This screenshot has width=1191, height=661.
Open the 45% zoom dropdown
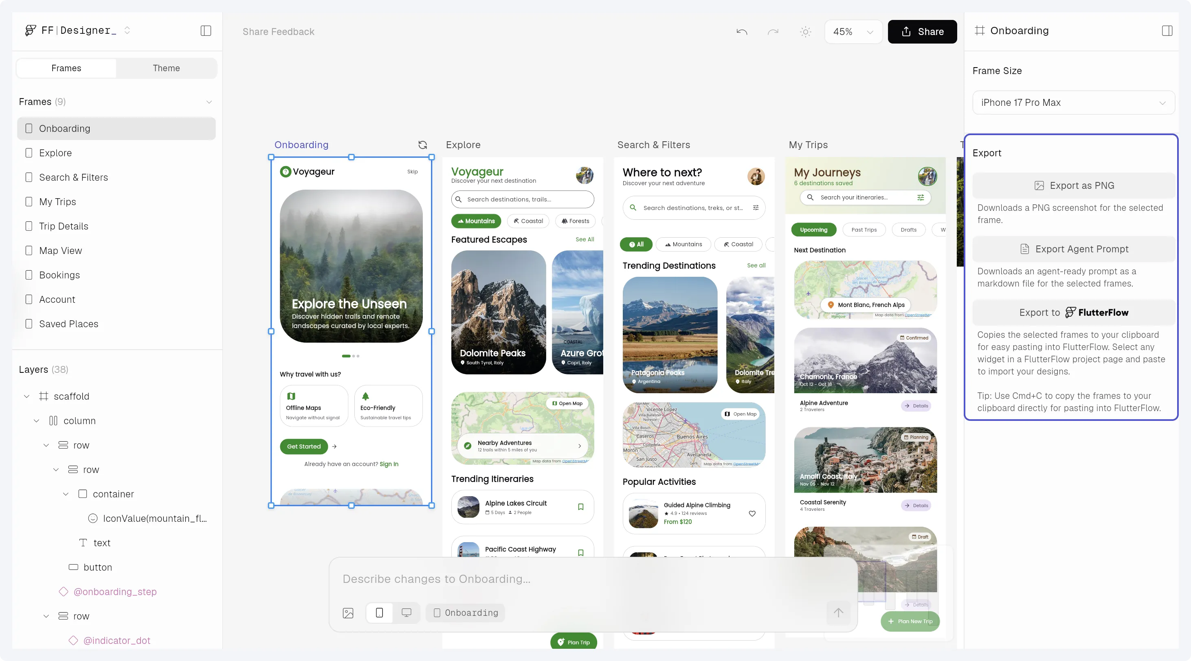point(853,31)
